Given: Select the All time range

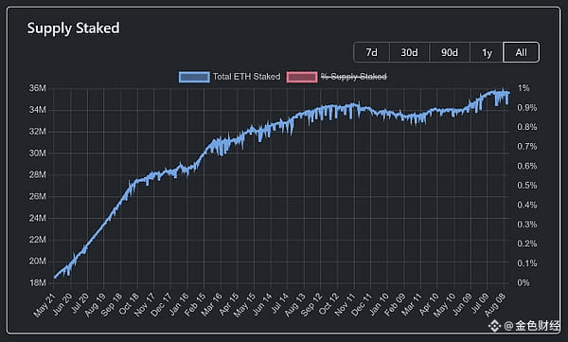Looking at the screenshot, I should coord(522,53).
